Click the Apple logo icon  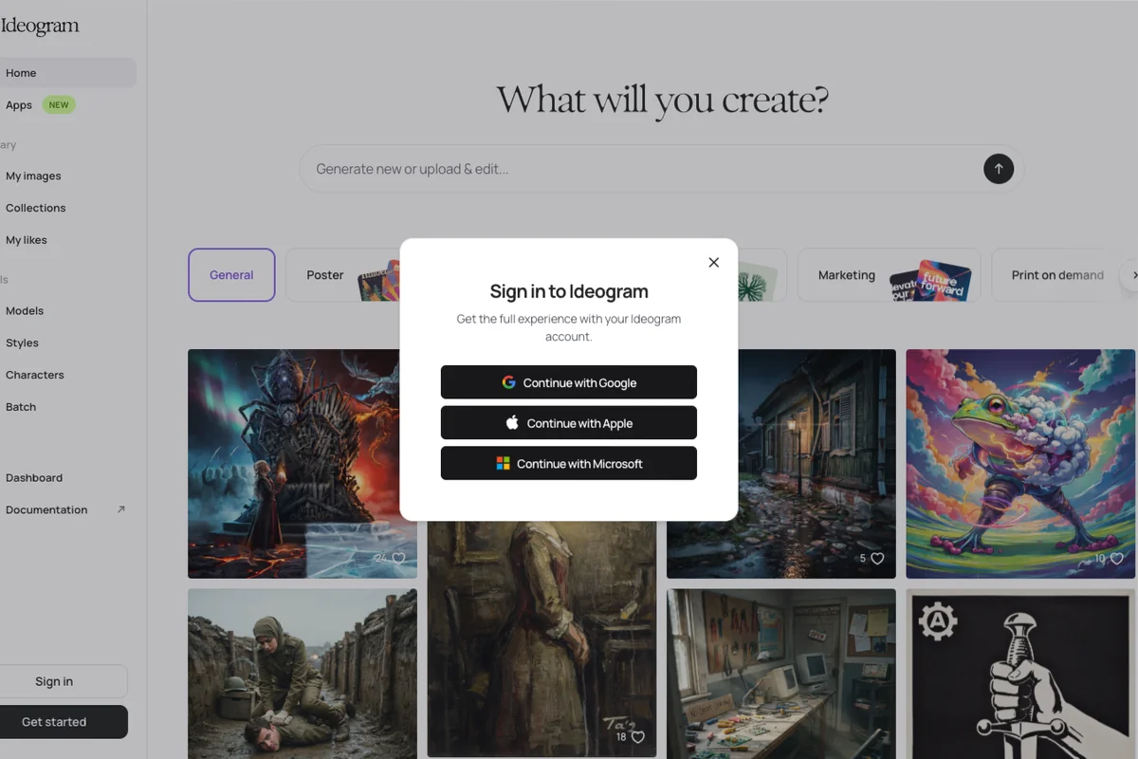[512, 423]
